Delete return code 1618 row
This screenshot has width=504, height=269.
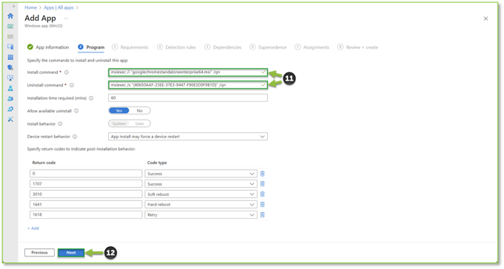(262, 215)
